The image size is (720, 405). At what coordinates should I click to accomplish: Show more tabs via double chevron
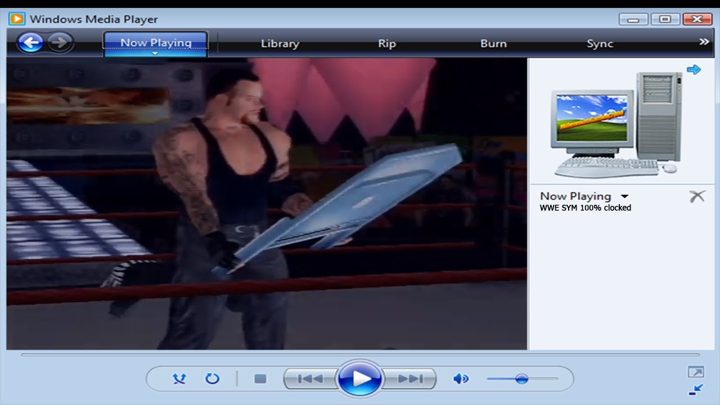coord(704,42)
